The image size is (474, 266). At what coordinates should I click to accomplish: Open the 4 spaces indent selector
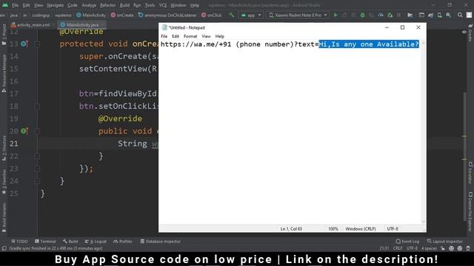coord(430,248)
